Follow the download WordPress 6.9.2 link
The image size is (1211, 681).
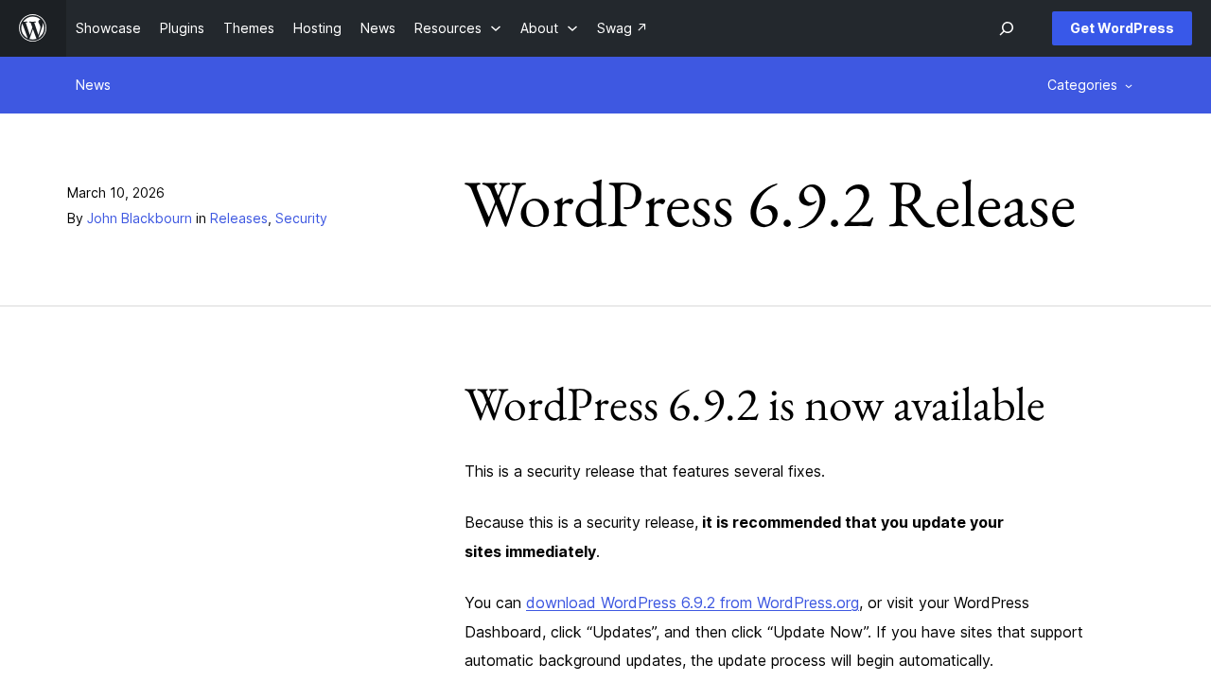[693, 603]
